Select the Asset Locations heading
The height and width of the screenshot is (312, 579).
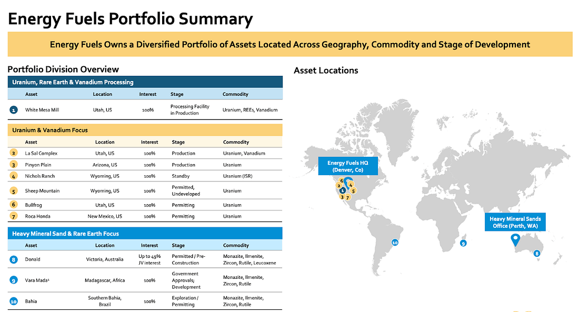[x=326, y=71]
